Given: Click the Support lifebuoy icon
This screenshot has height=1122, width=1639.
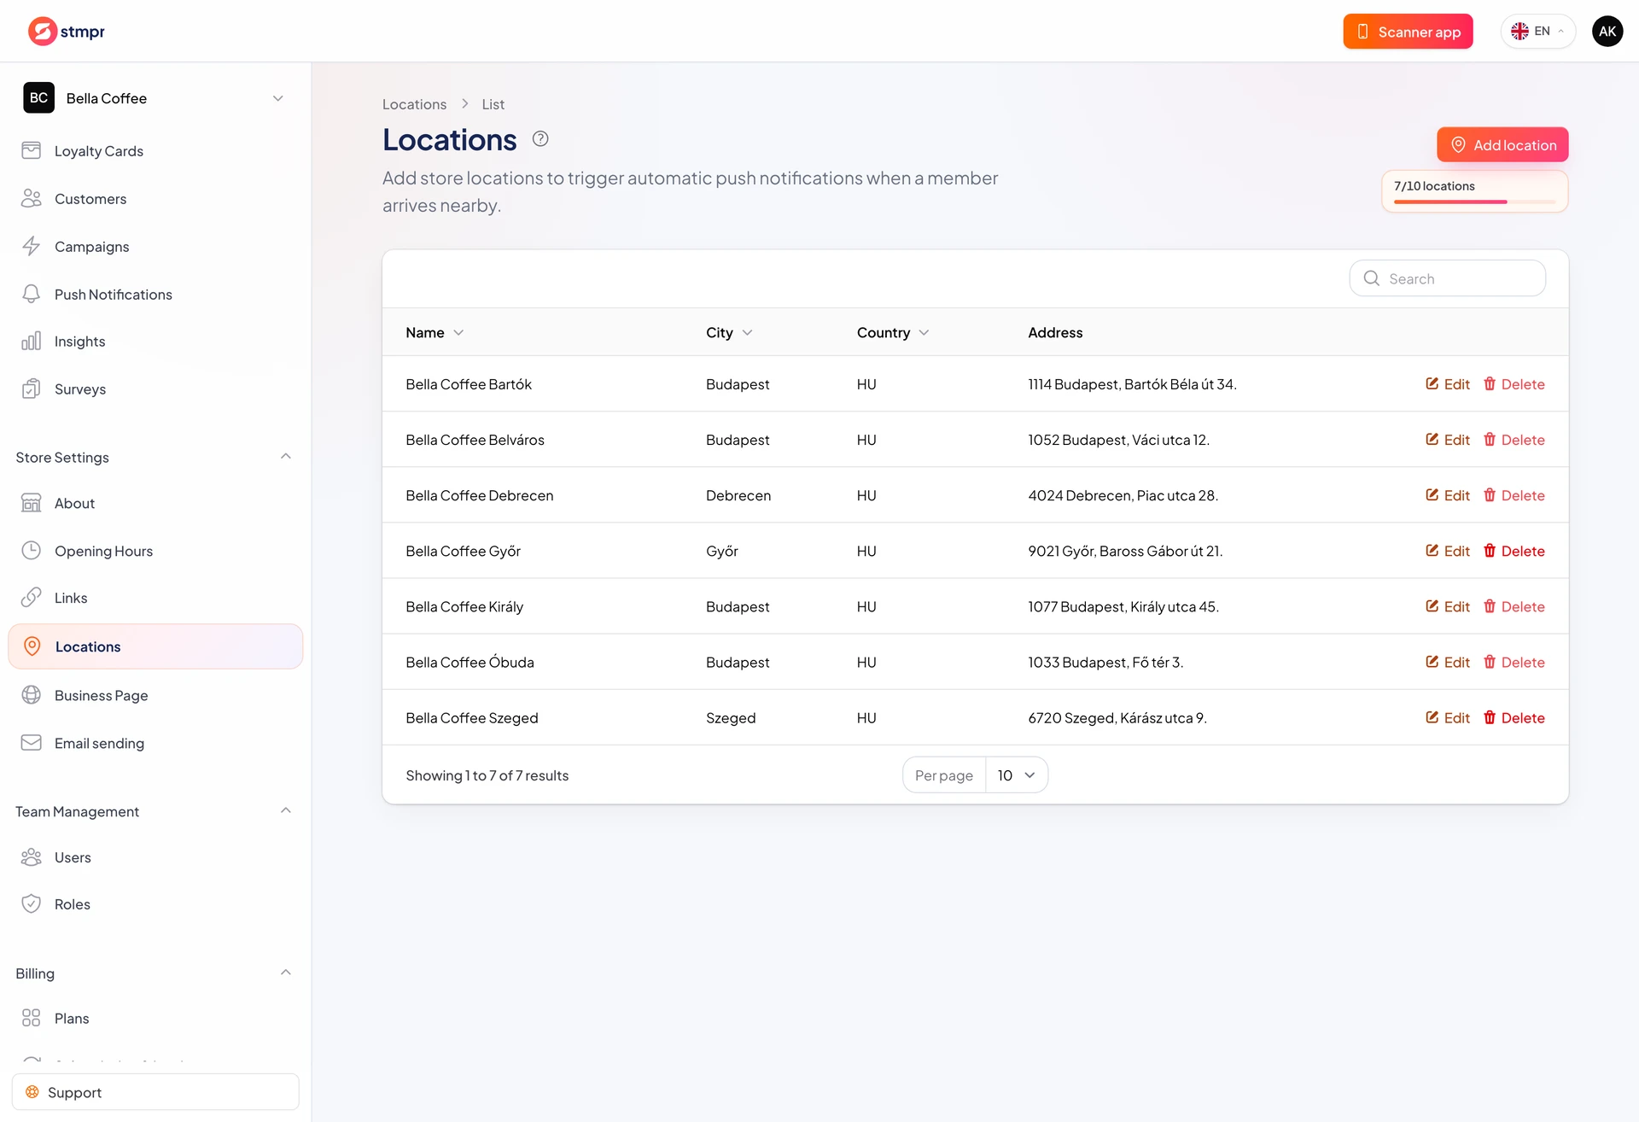Looking at the screenshot, I should click(x=32, y=1092).
